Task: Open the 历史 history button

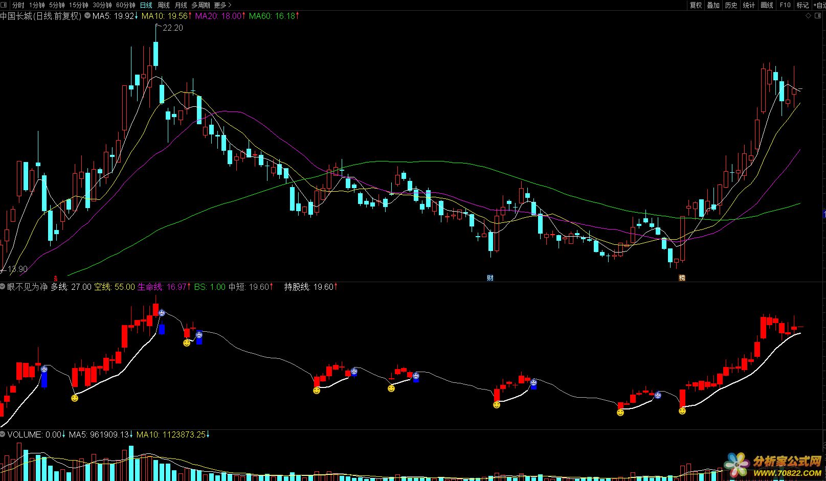Action: 731,5
